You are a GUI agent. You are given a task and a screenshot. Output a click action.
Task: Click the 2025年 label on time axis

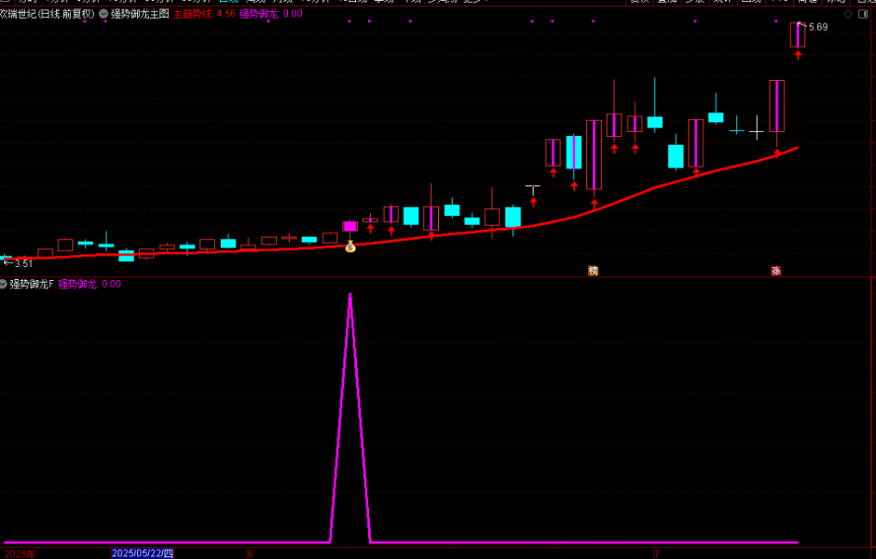[20, 553]
